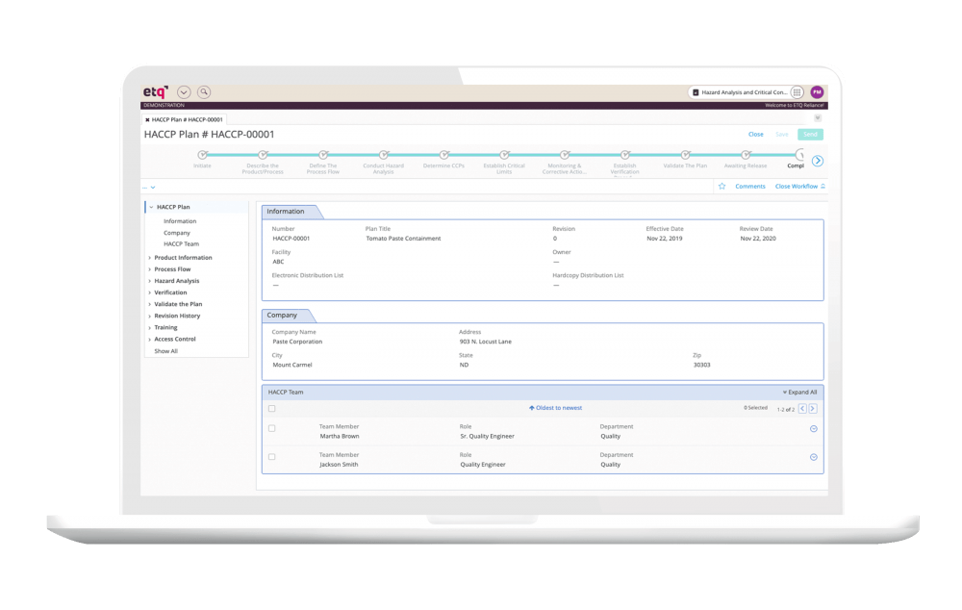
Task: Open the dropdown arrow next to etq logo
Action: 184,92
